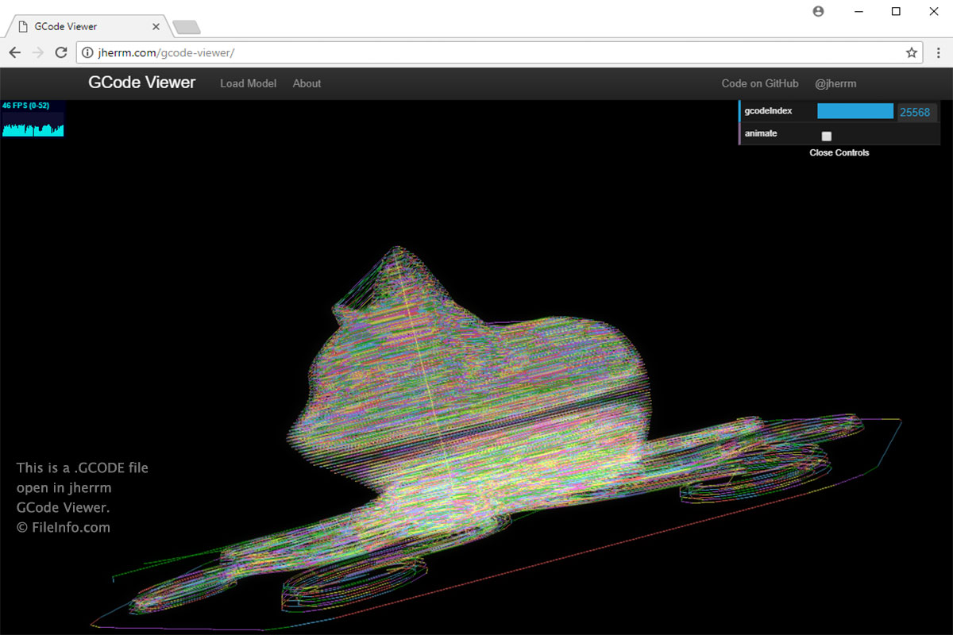Go back with the browser back arrow

(x=14, y=52)
